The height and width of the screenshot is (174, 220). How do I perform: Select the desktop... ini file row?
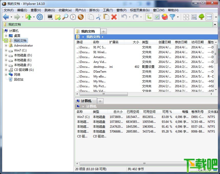144,67
